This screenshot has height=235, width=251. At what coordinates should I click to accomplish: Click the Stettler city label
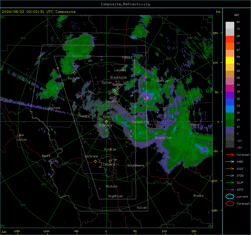[163, 81]
